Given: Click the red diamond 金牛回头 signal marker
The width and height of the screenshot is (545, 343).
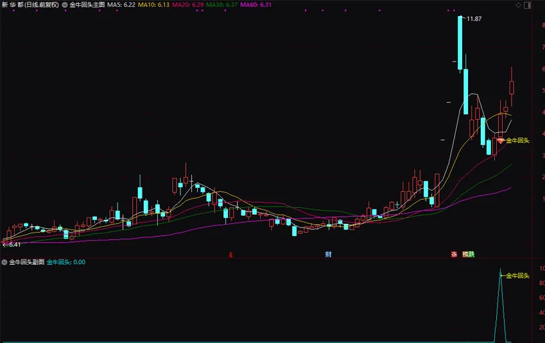Looking at the screenshot, I should [499, 140].
